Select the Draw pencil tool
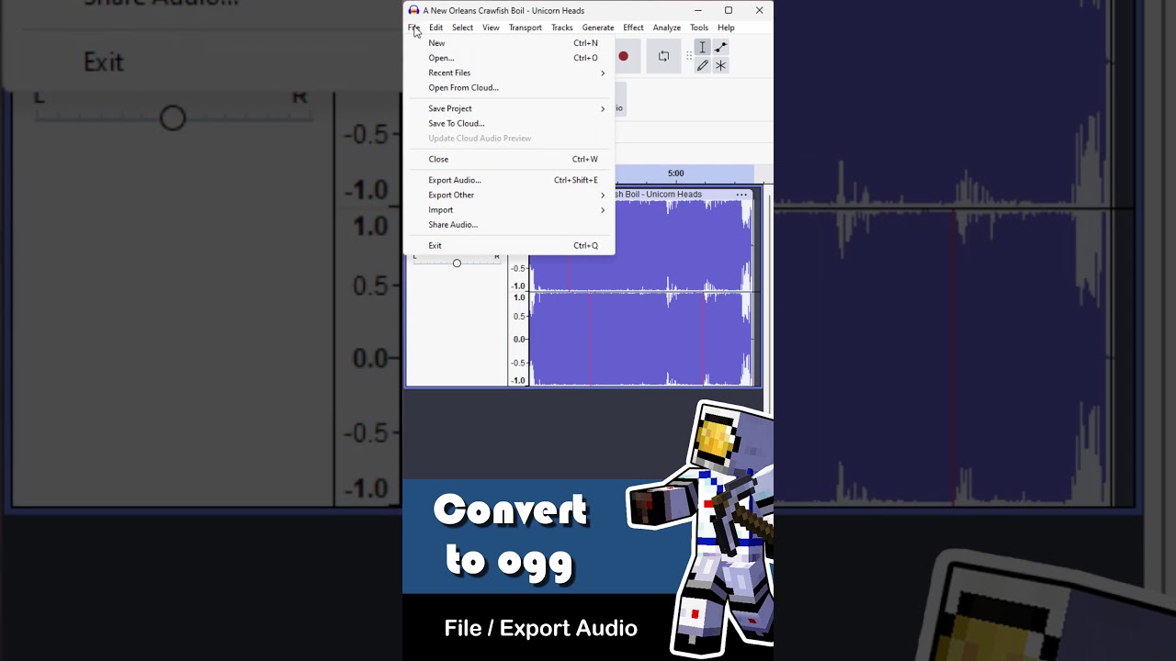Viewport: 1176px width, 661px height. click(702, 65)
